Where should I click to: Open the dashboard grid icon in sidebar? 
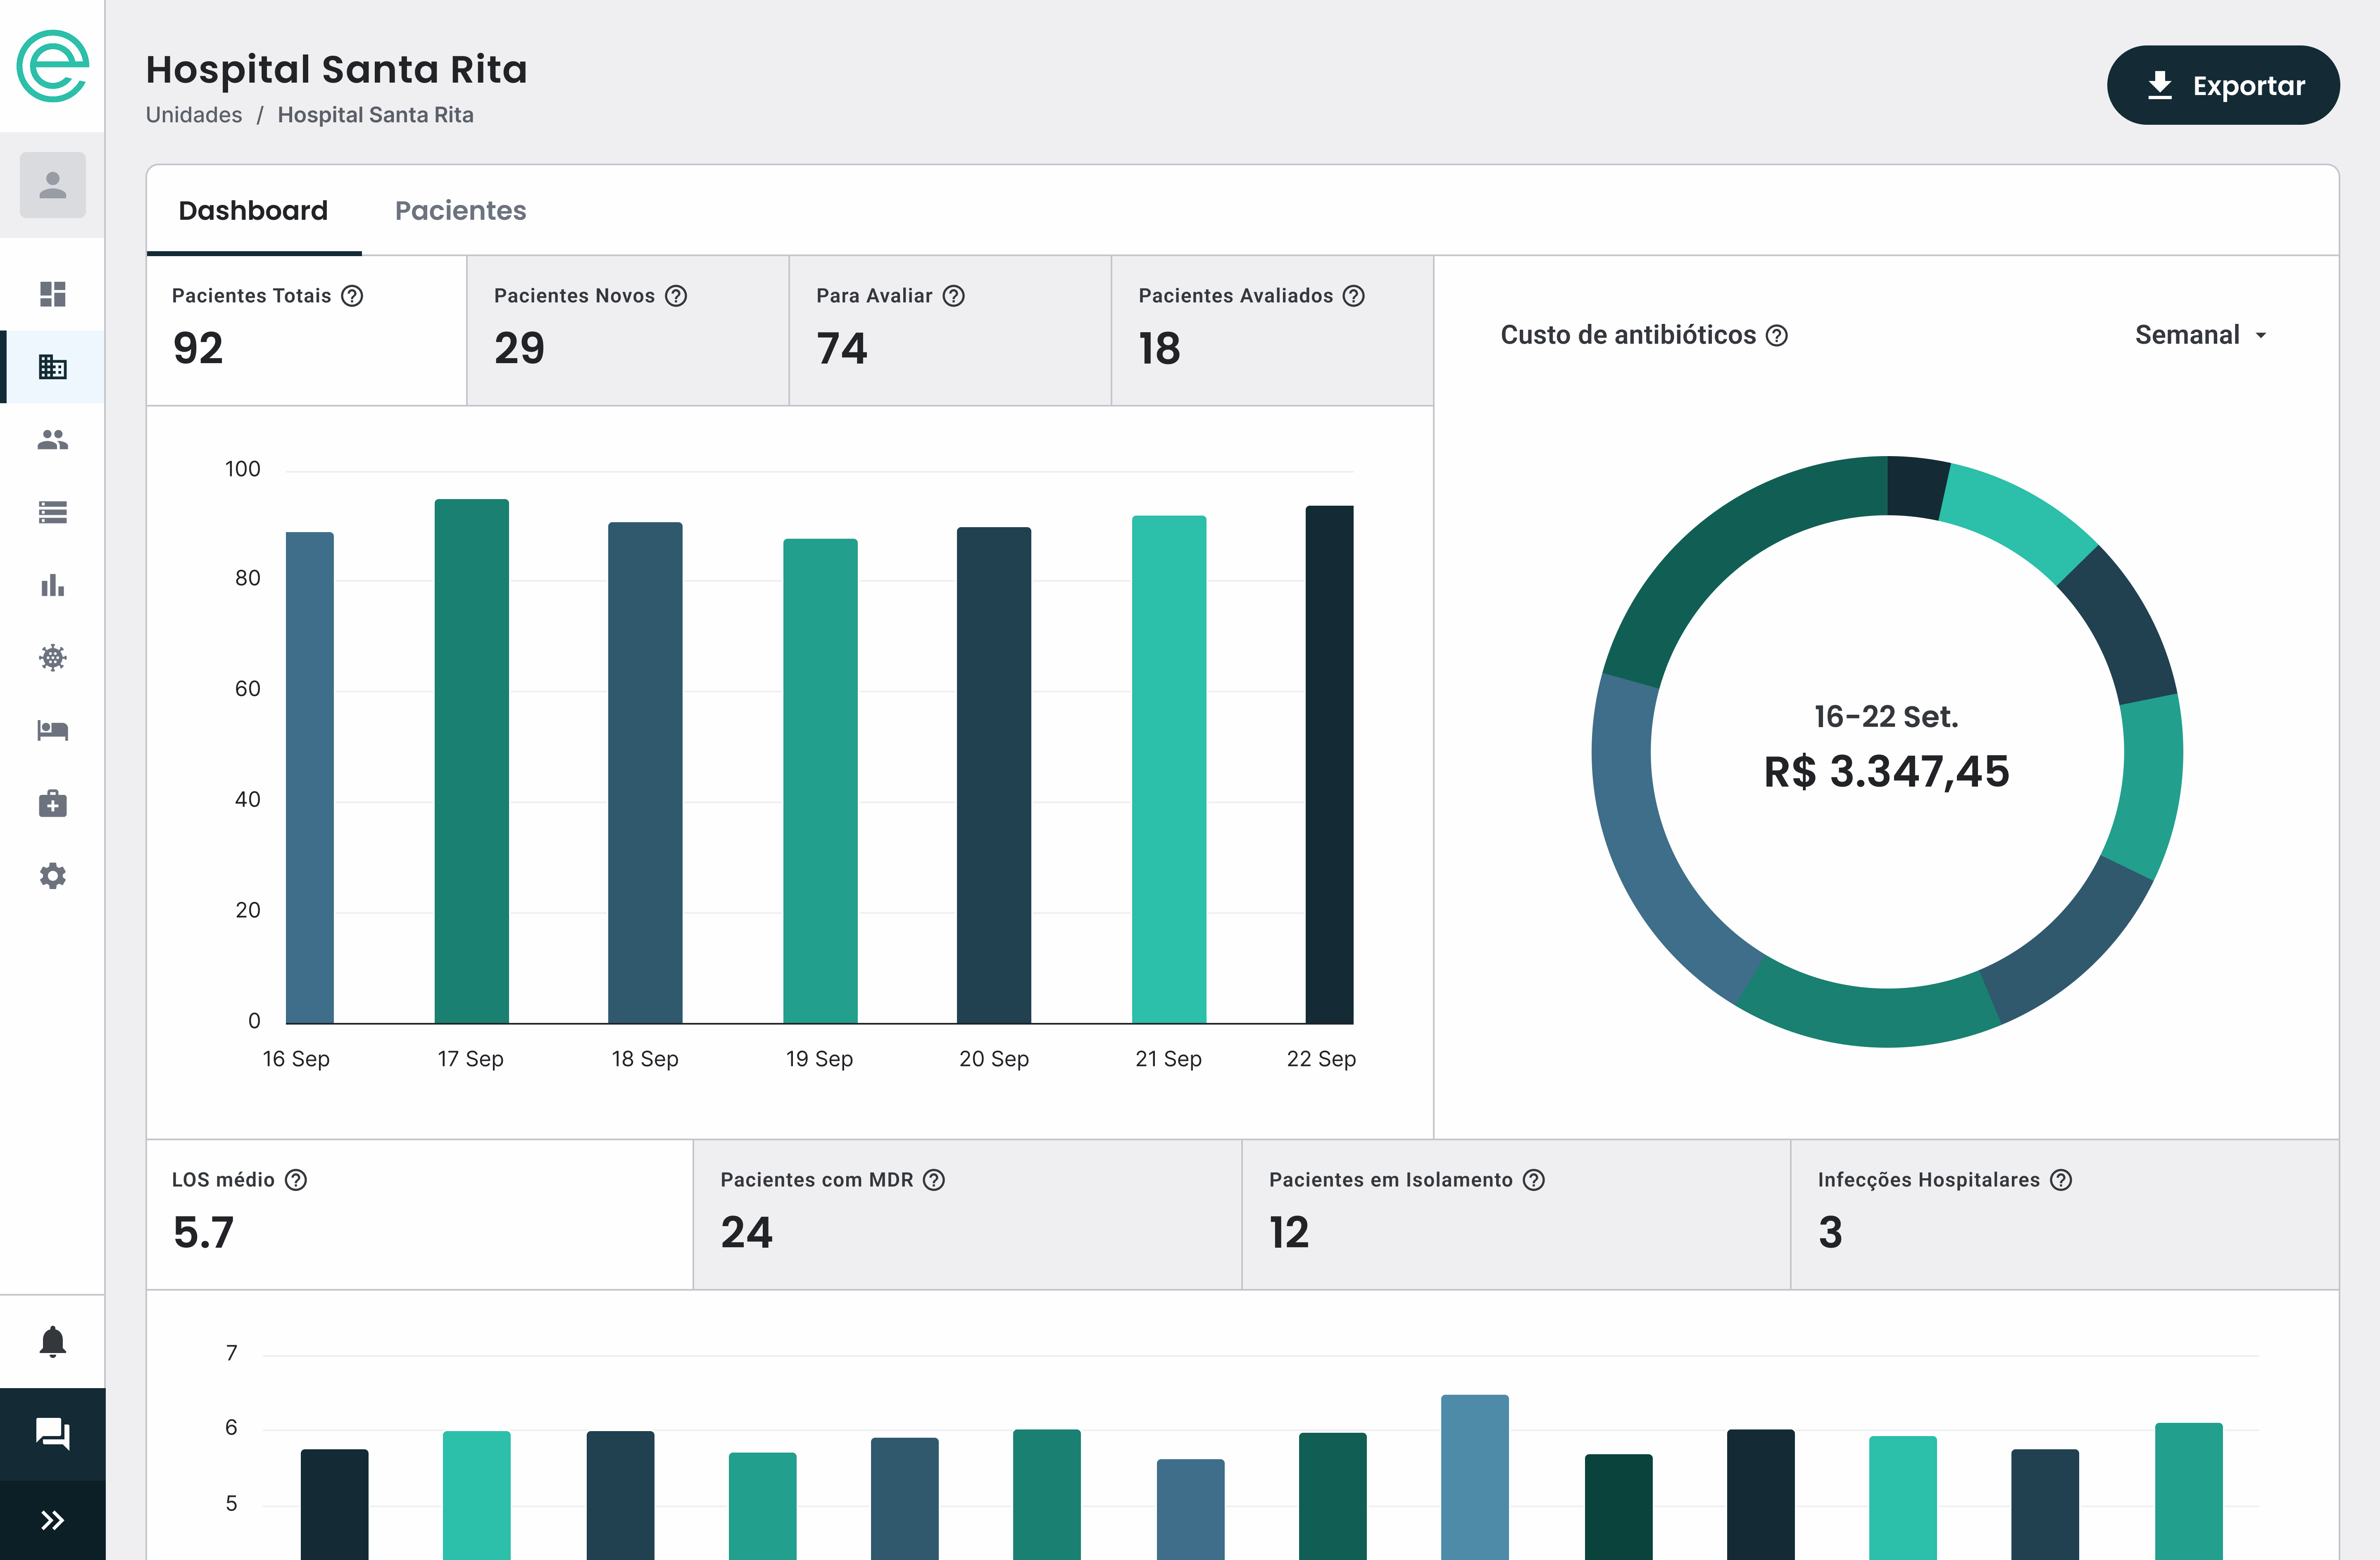(52, 294)
